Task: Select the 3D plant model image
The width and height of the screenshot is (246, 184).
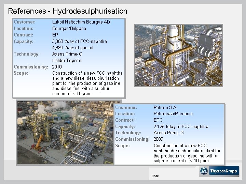Action: (x=179, y=56)
